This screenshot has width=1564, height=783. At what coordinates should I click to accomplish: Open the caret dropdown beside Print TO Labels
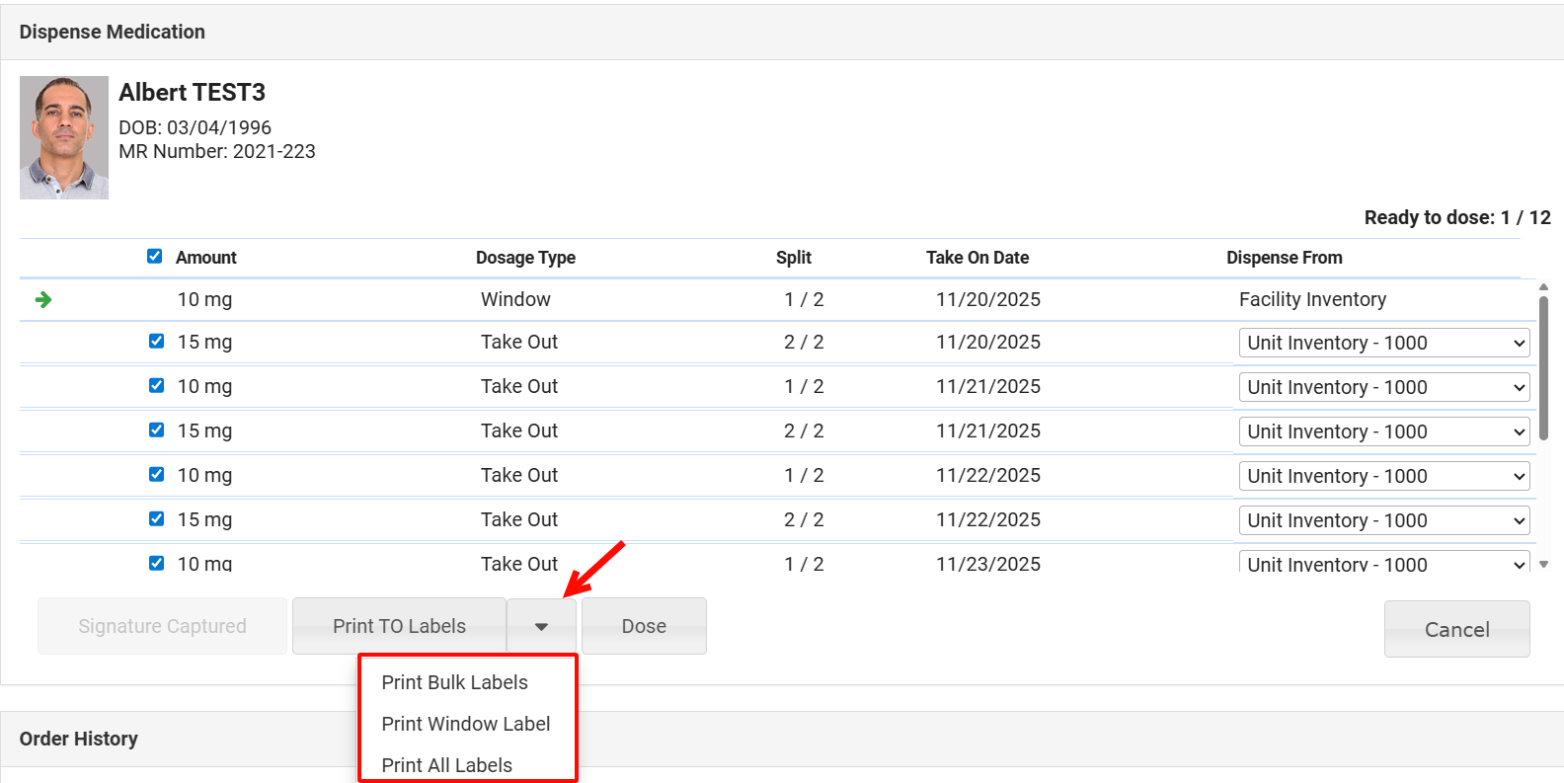[541, 626]
